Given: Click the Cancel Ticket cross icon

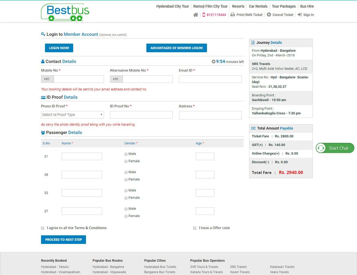Looking at the screenshot, I should 269,15.
